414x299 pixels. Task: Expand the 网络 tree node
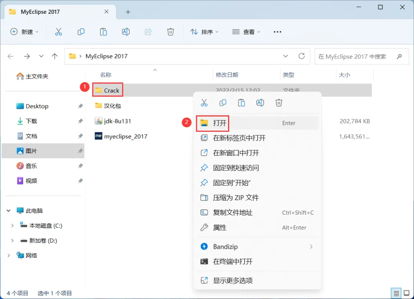pos(8,255)
